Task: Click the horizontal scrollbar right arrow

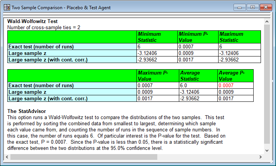Action: click(260, 157)
